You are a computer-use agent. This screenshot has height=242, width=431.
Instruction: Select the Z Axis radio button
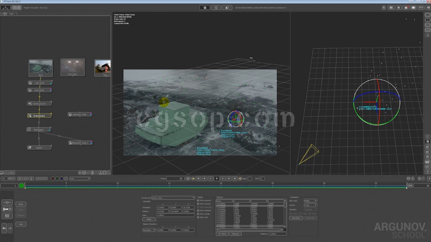(x=310, y=213)
